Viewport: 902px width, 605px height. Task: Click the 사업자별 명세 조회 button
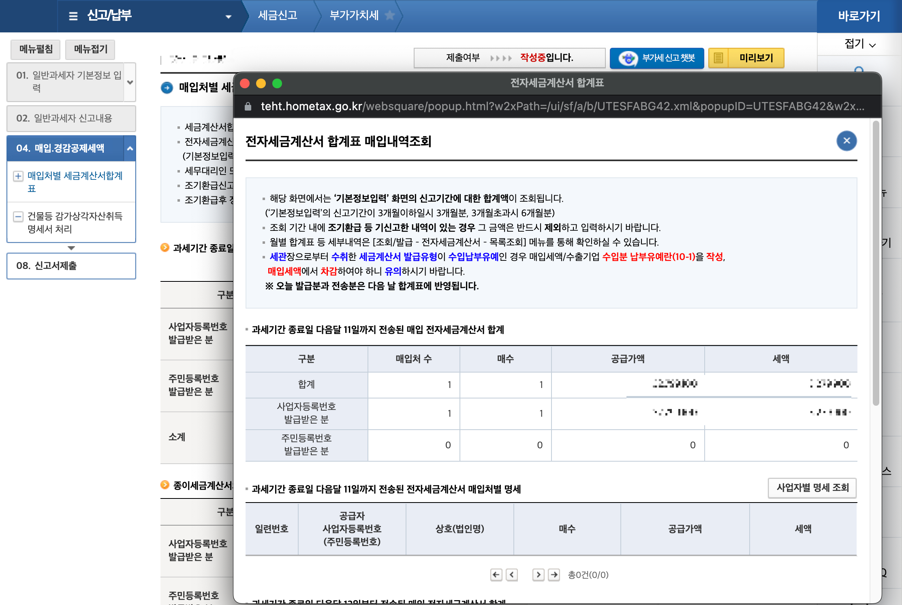pyautogui.click(x=812, y=488)
